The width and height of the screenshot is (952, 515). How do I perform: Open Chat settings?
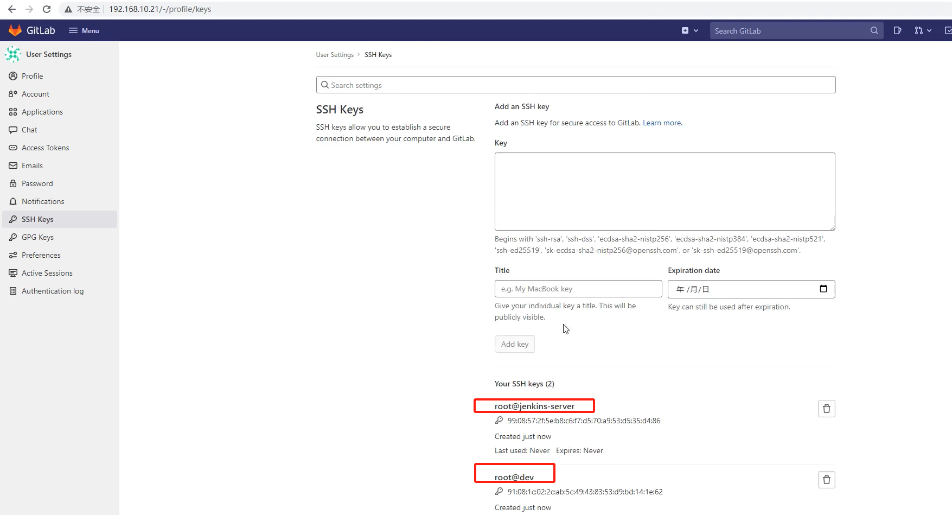[60, 130]
